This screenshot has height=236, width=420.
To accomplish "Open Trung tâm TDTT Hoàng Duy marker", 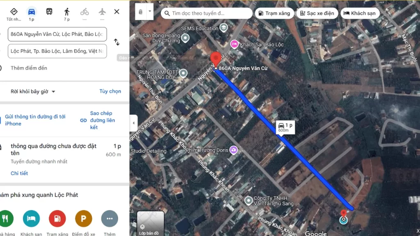I will point(183,73).
